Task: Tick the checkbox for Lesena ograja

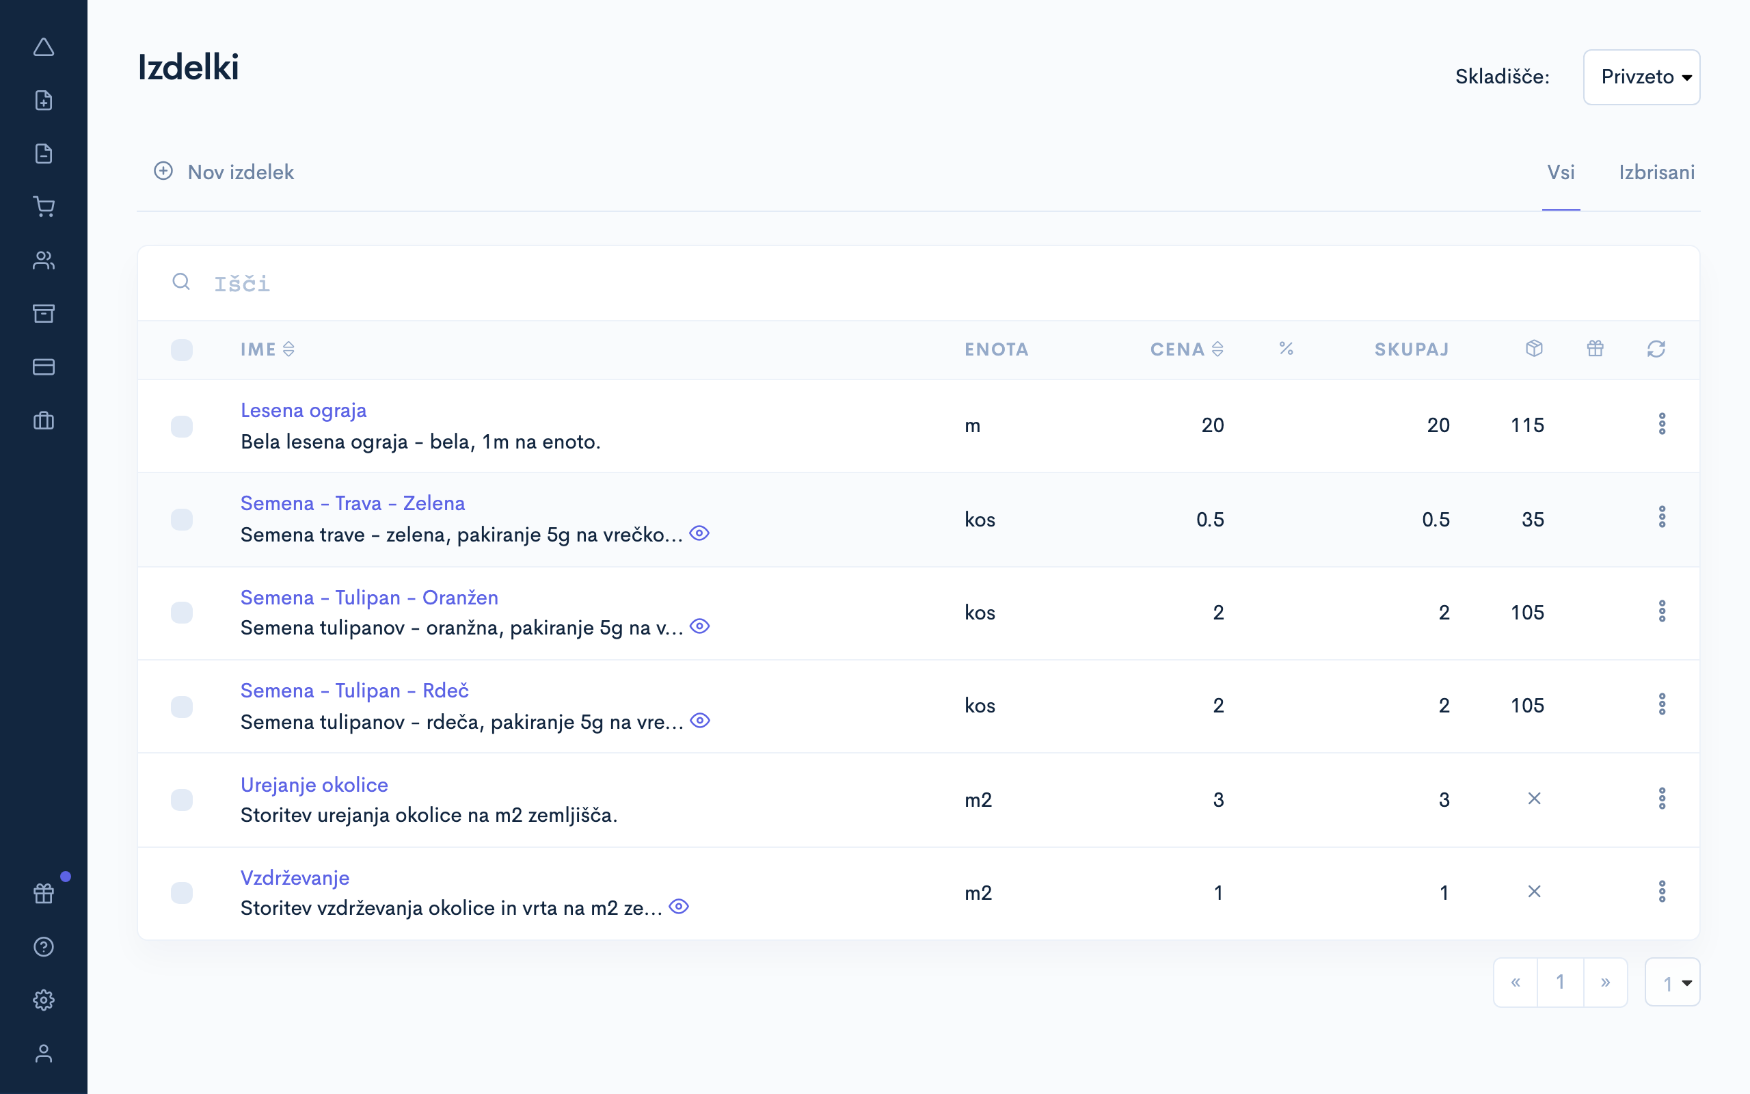Action: tap(182, 426)
